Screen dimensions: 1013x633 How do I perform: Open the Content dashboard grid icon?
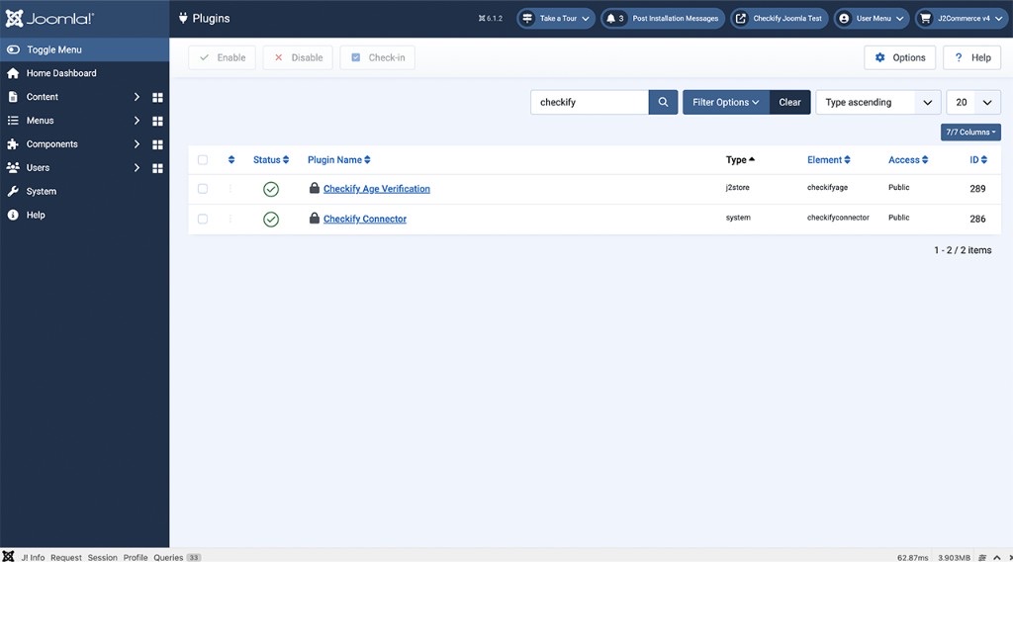(x=157, y=97)
